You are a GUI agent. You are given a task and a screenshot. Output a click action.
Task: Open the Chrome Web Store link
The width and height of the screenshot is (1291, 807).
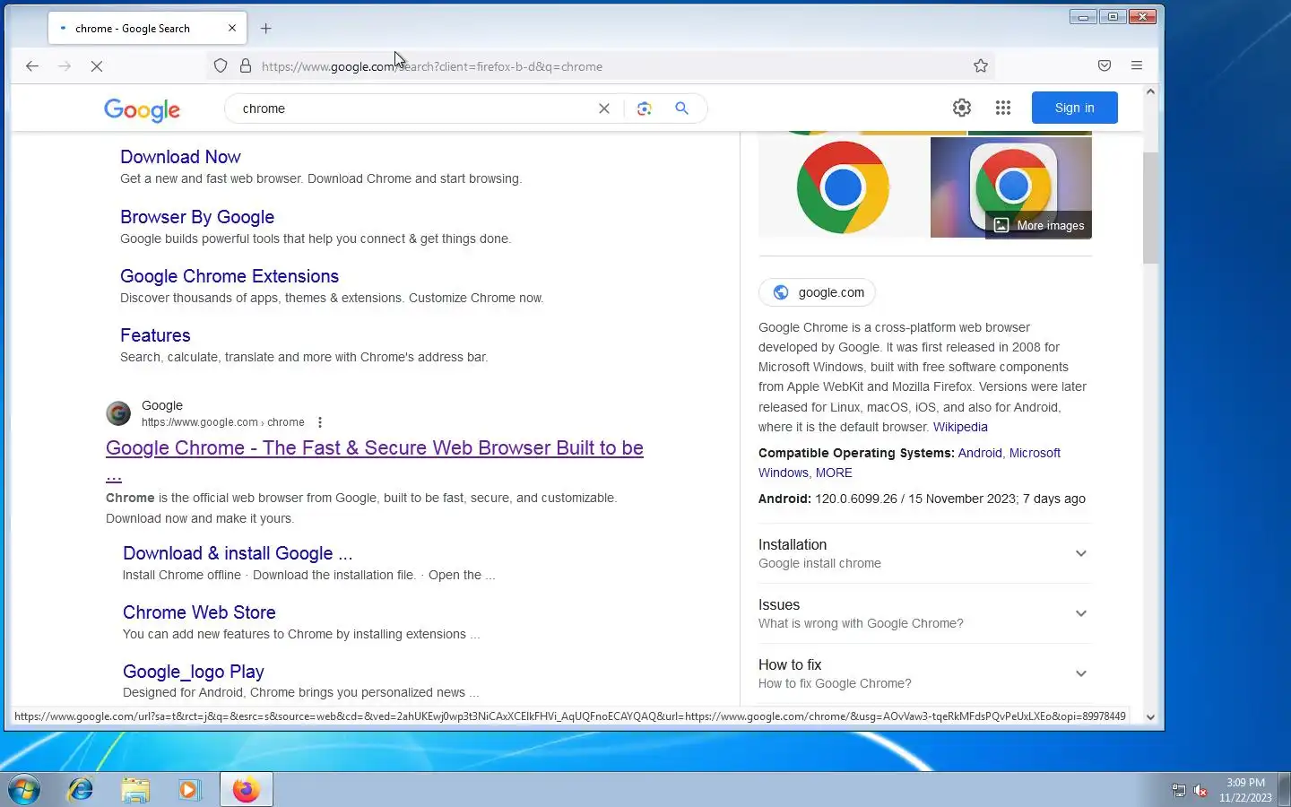(199, 612)
